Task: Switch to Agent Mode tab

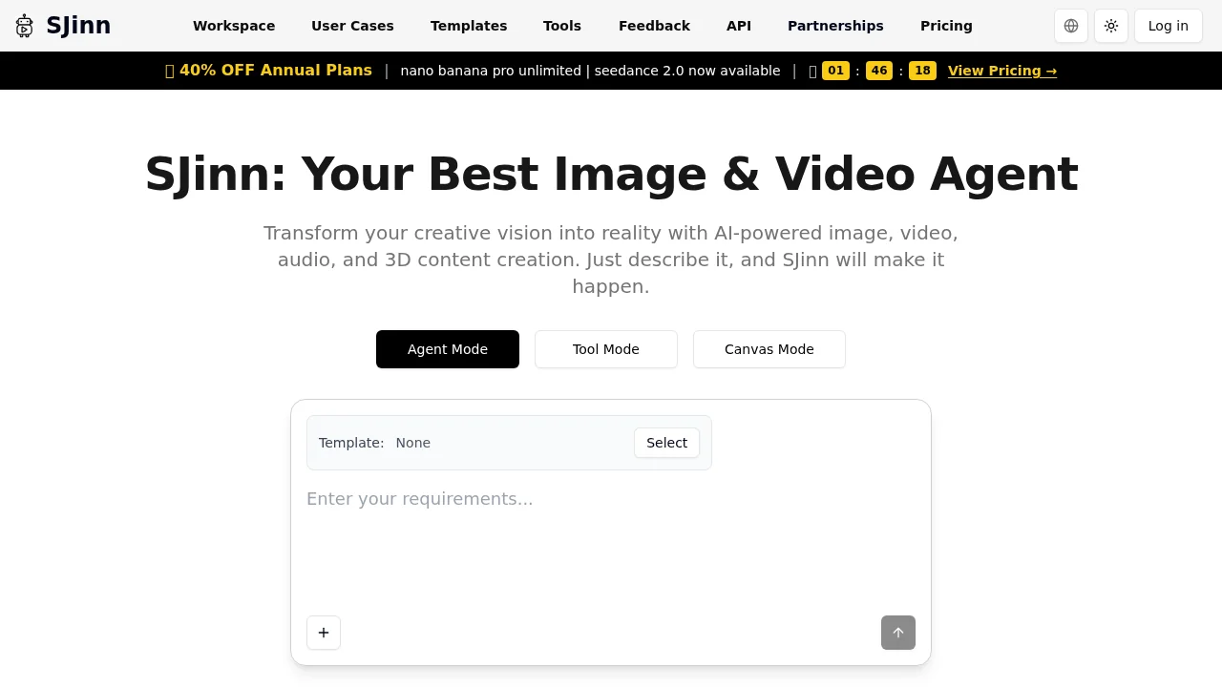Action: [448, 349]
